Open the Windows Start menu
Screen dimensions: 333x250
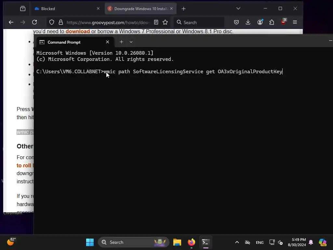click(x=90, y=242)
